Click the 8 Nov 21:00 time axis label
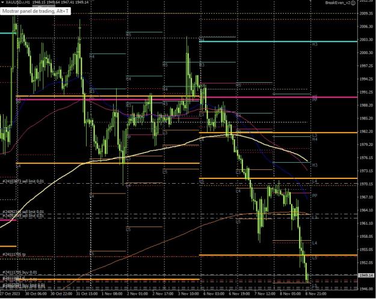 (316, 294)
